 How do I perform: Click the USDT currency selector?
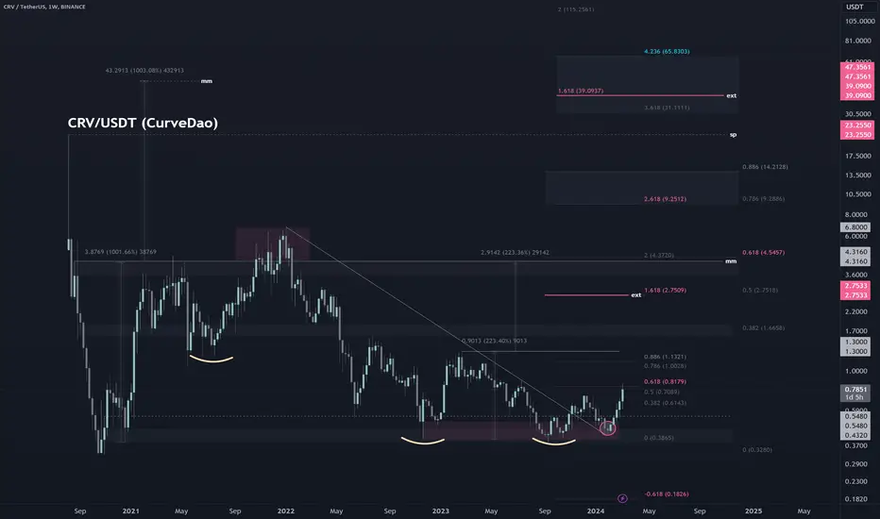click(855, 7)
